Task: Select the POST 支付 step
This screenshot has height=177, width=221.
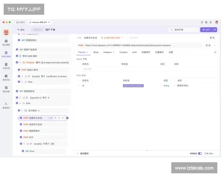Action: 43,137
